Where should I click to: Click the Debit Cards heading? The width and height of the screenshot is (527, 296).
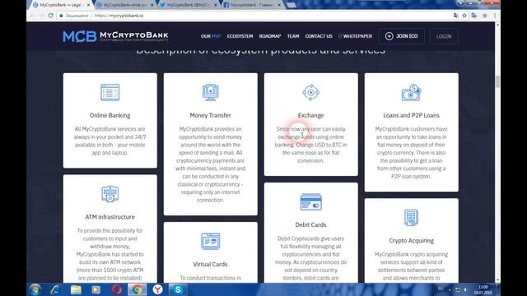coord(311,224)
